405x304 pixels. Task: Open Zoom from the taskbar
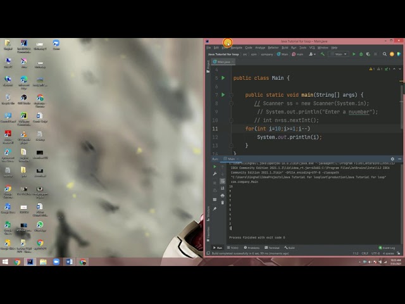pos(56,262)
